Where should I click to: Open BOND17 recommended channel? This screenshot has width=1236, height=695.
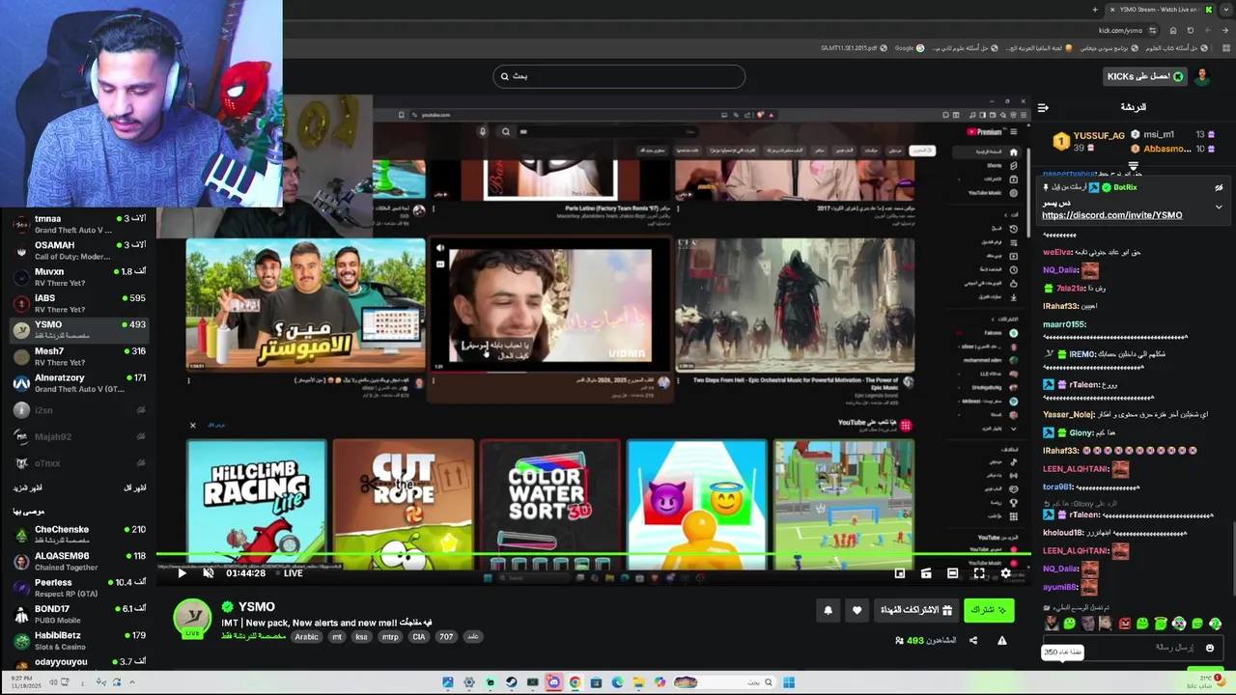tap(79, 614)
